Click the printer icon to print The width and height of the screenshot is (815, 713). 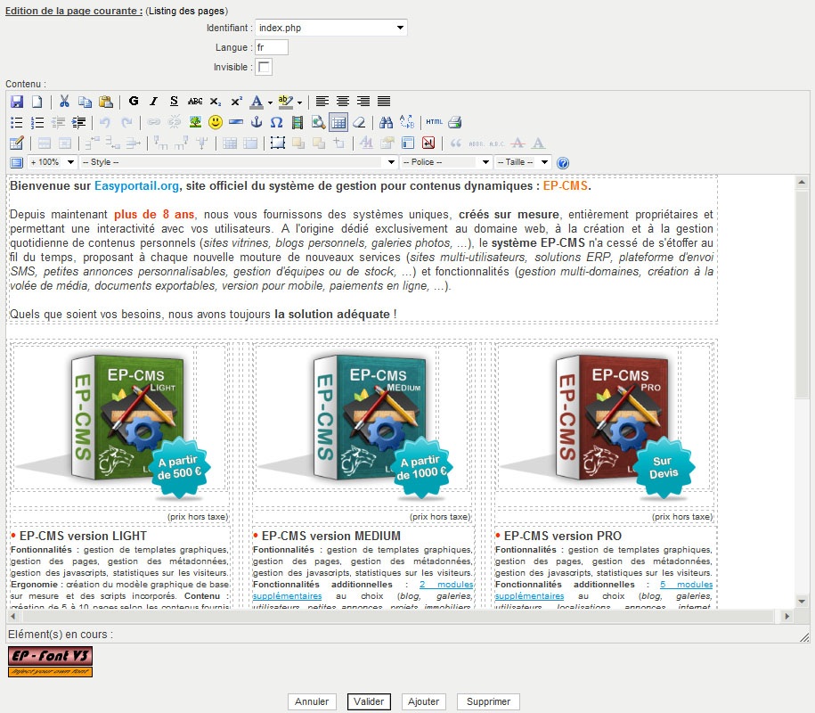pyautogui.click(x=454, y=122)
